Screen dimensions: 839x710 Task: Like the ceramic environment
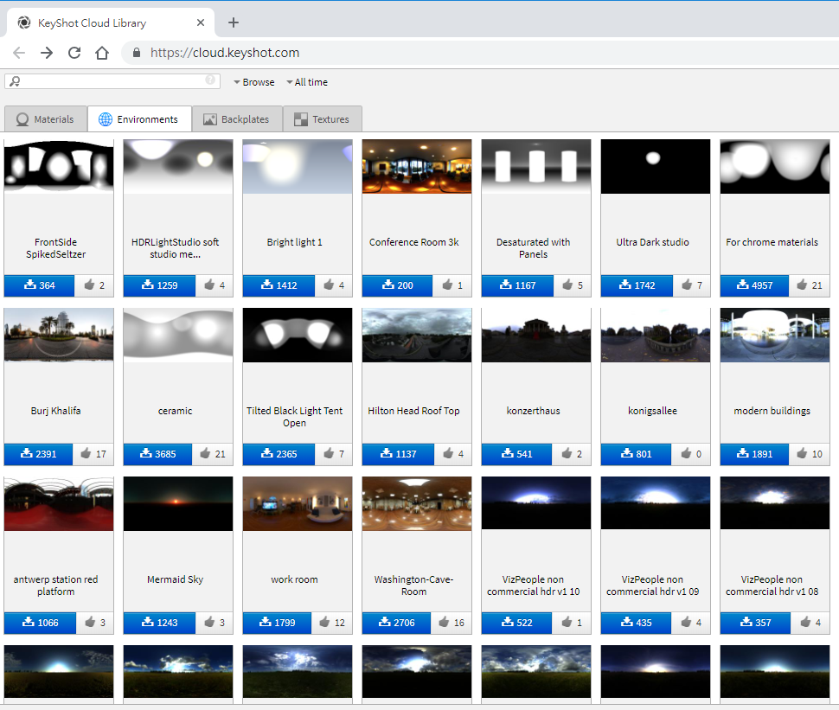[213, 454]
